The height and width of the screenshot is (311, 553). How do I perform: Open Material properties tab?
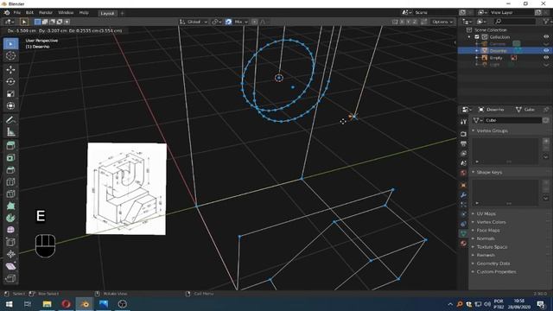(463, 243)
